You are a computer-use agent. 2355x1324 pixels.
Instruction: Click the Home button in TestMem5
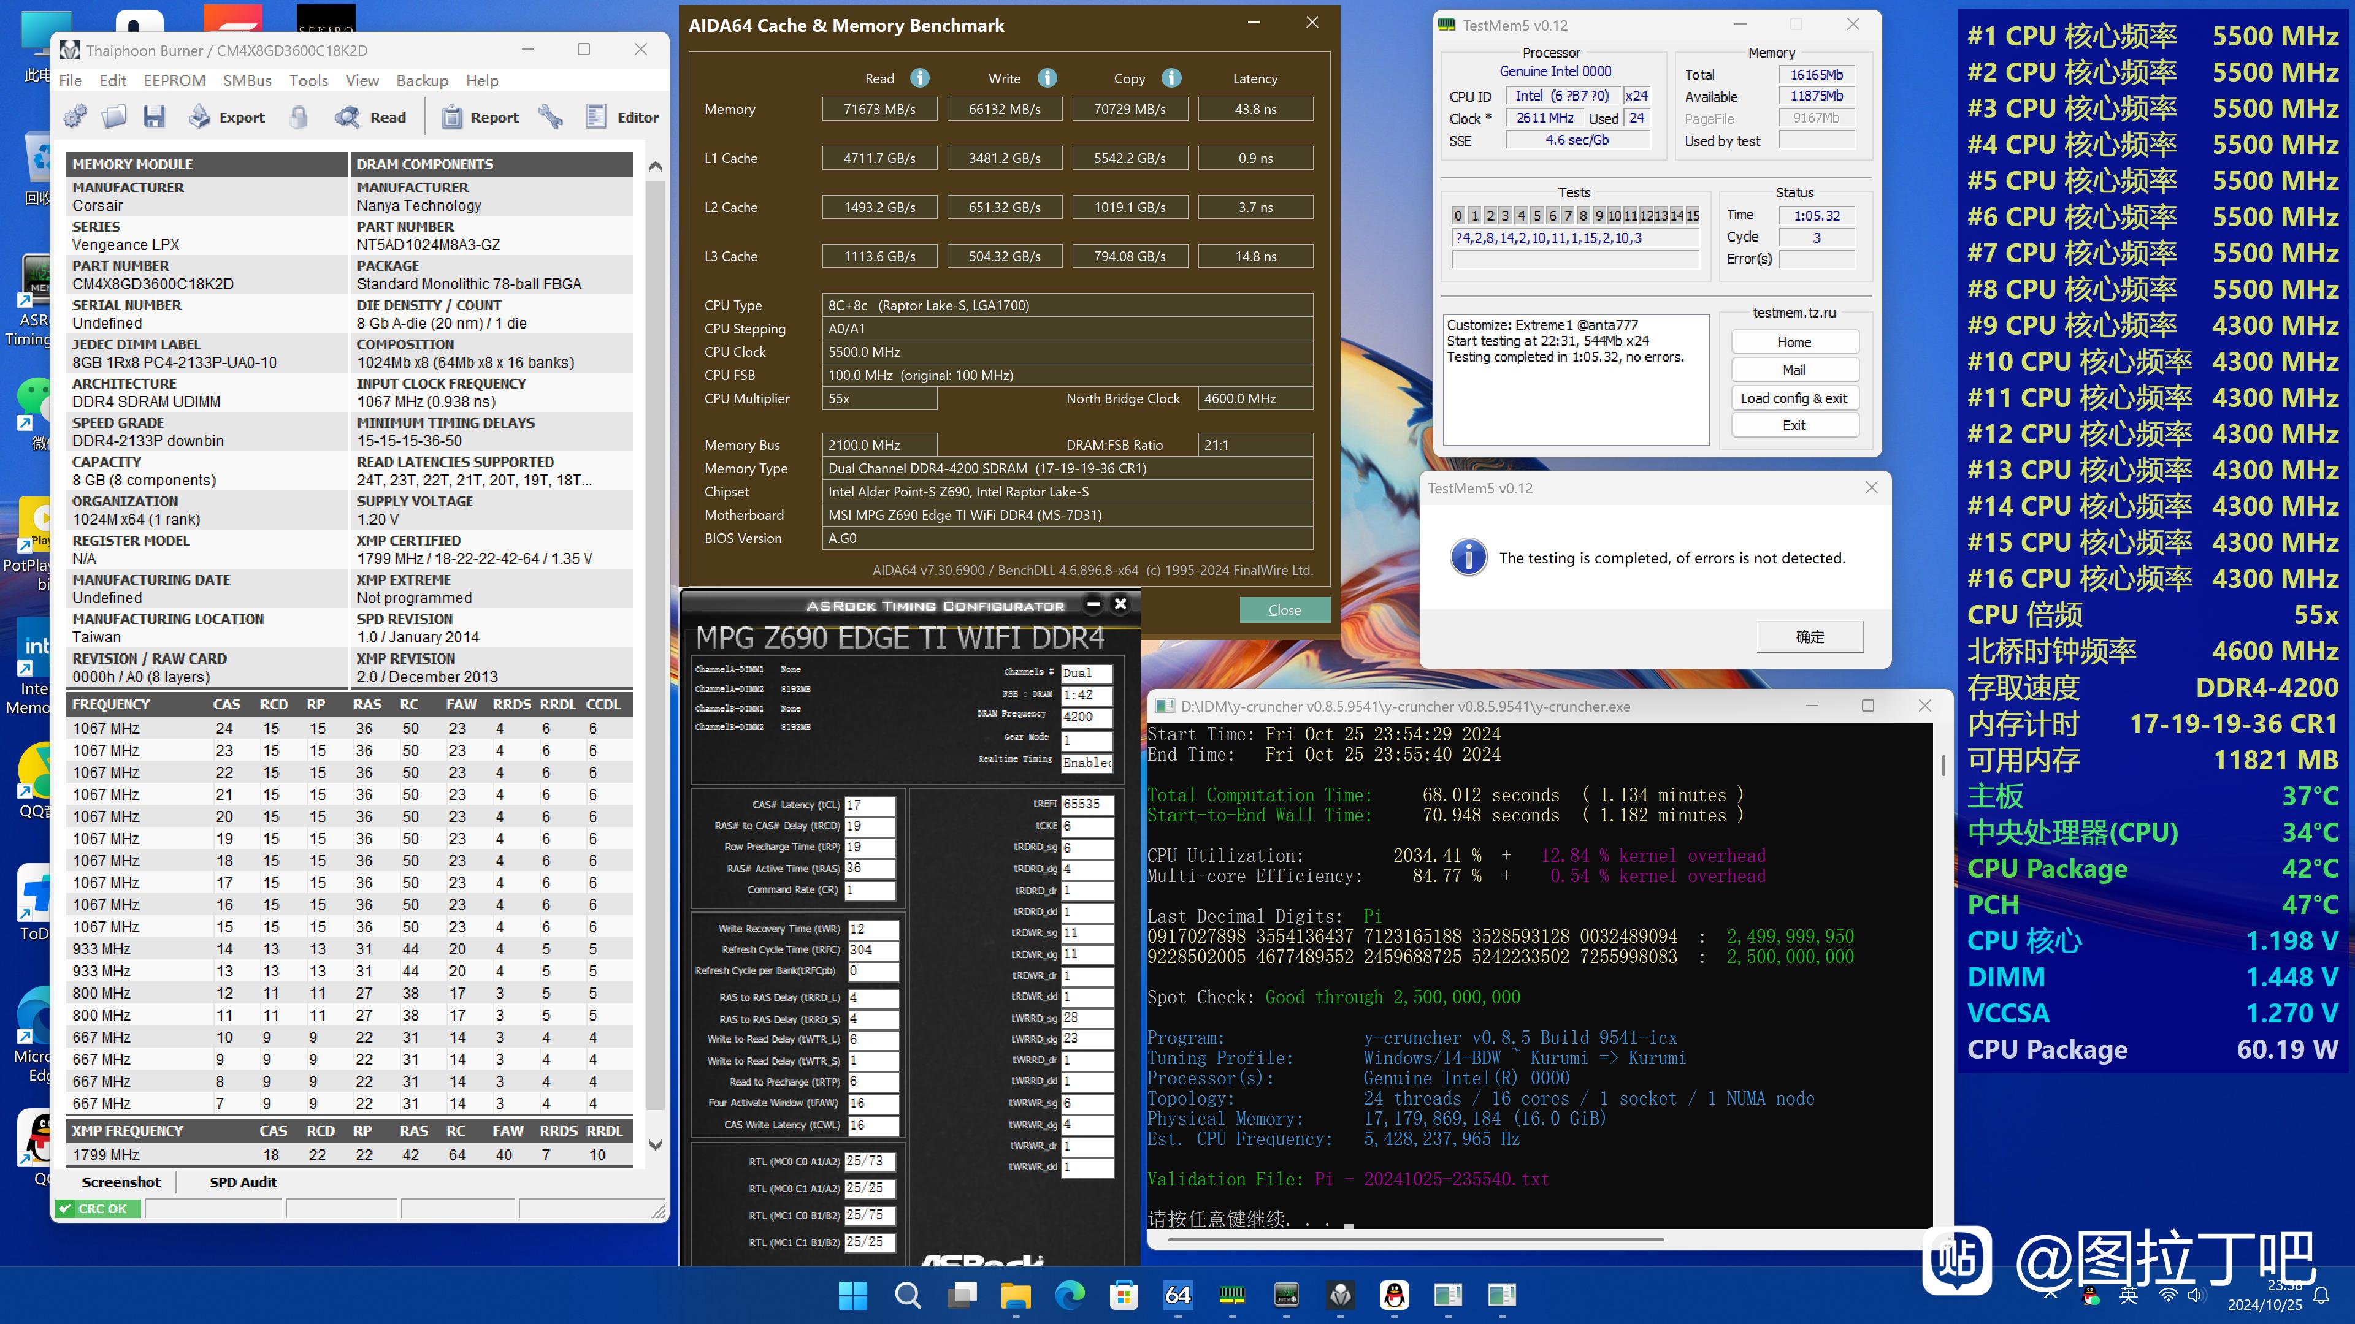[x=1794, y=342]
